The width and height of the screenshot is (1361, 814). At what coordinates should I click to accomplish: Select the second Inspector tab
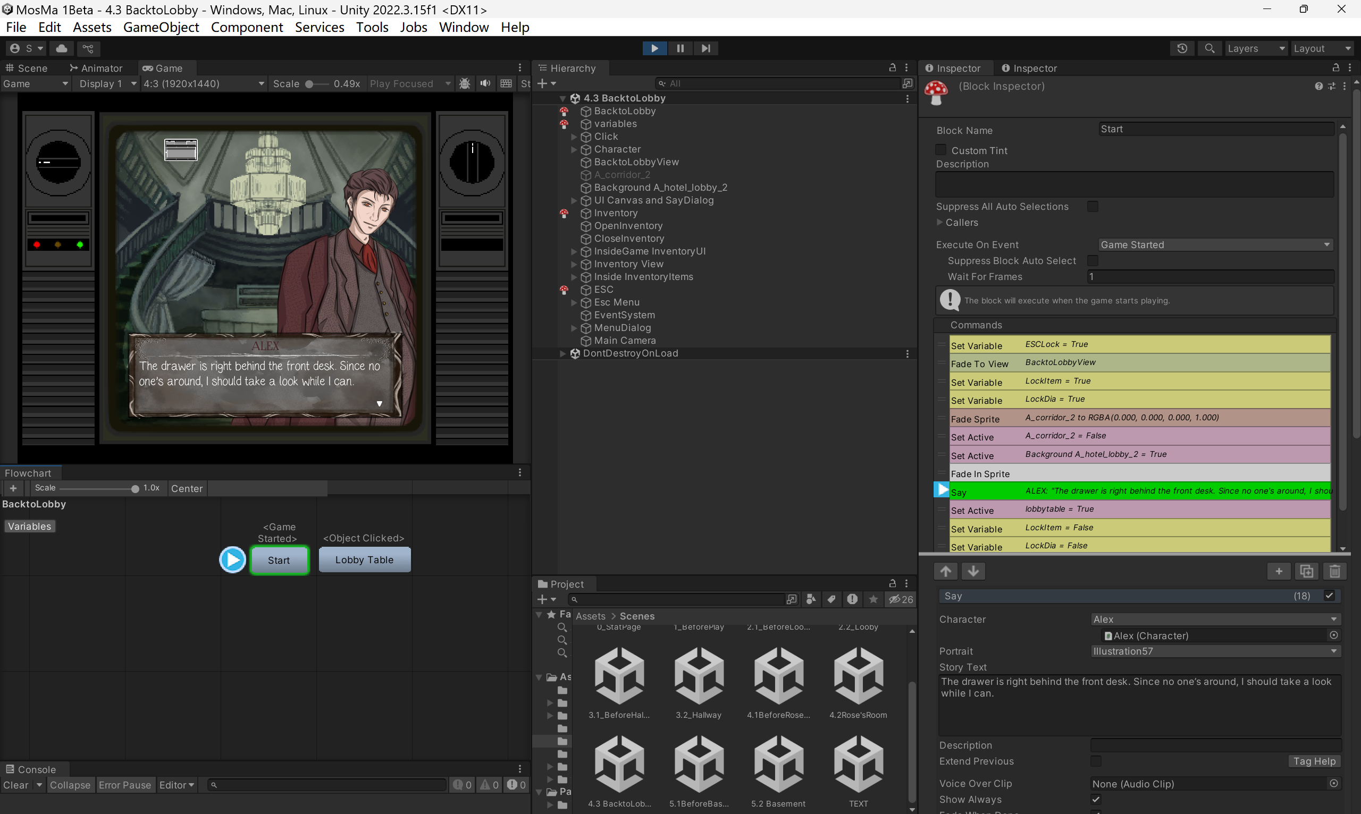[x=1029, y=68]
